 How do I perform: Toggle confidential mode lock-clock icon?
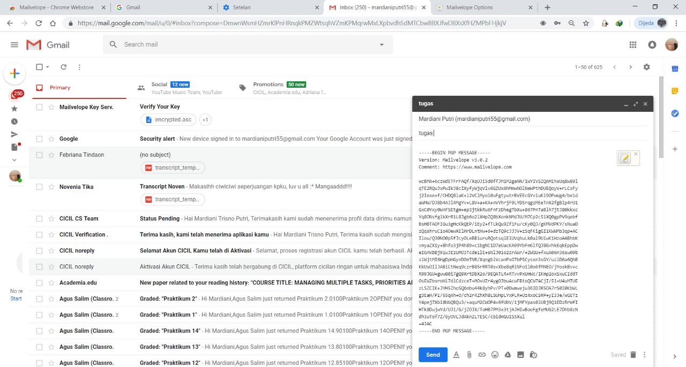[533, 355]
